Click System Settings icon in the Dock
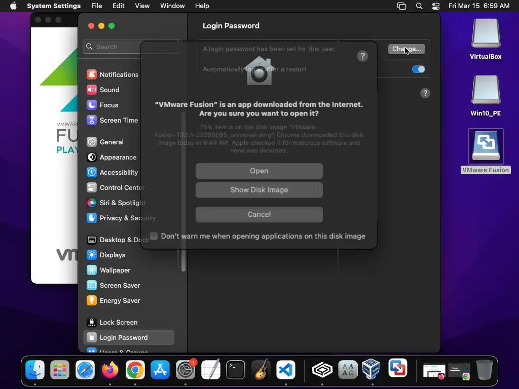 coord(186,369)
